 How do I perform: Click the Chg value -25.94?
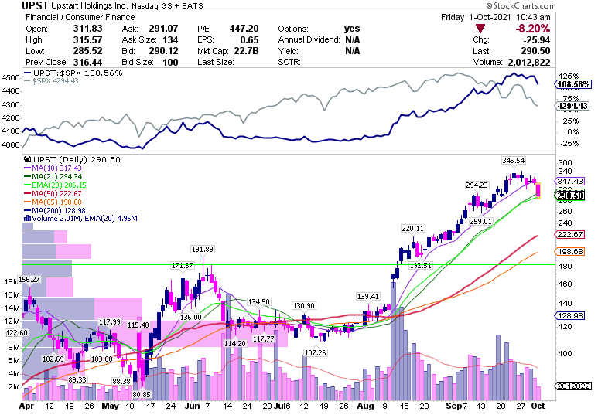tap(538, 39)
